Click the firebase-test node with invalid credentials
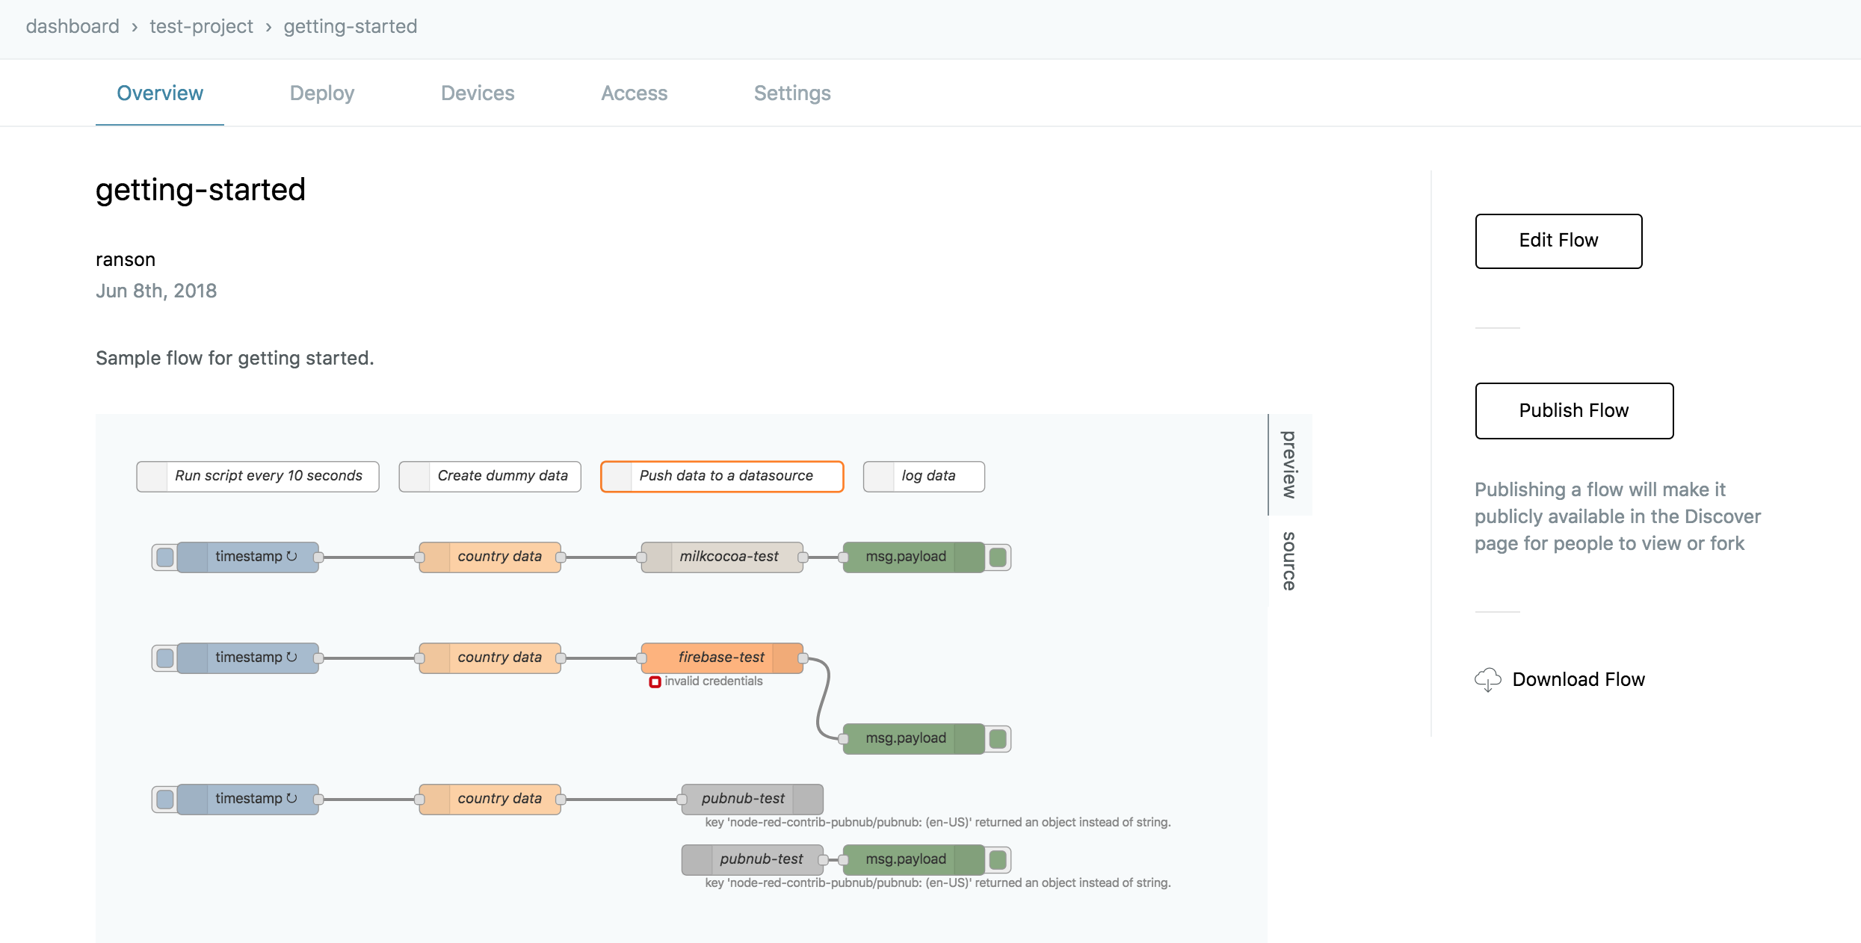Viewport: 1861px width, 943px height. pos(722,658)
